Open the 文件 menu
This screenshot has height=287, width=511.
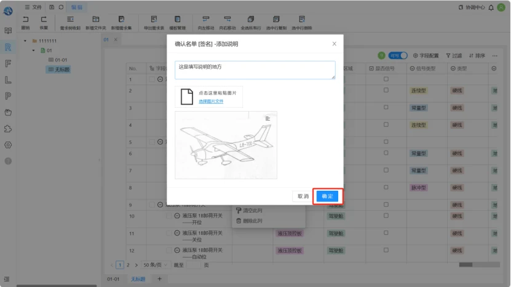[x=33, y=7]
